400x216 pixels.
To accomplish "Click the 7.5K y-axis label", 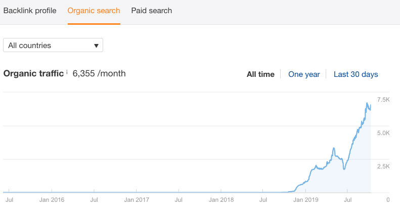I will [x=383, y=100].
